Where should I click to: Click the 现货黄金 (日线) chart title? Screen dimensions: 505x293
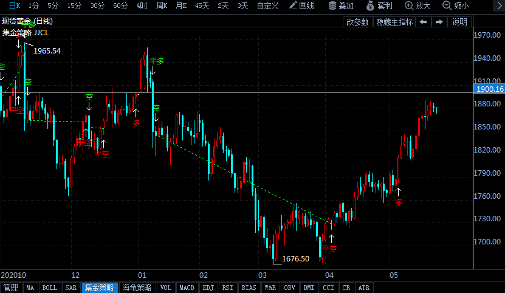point(27,21)
